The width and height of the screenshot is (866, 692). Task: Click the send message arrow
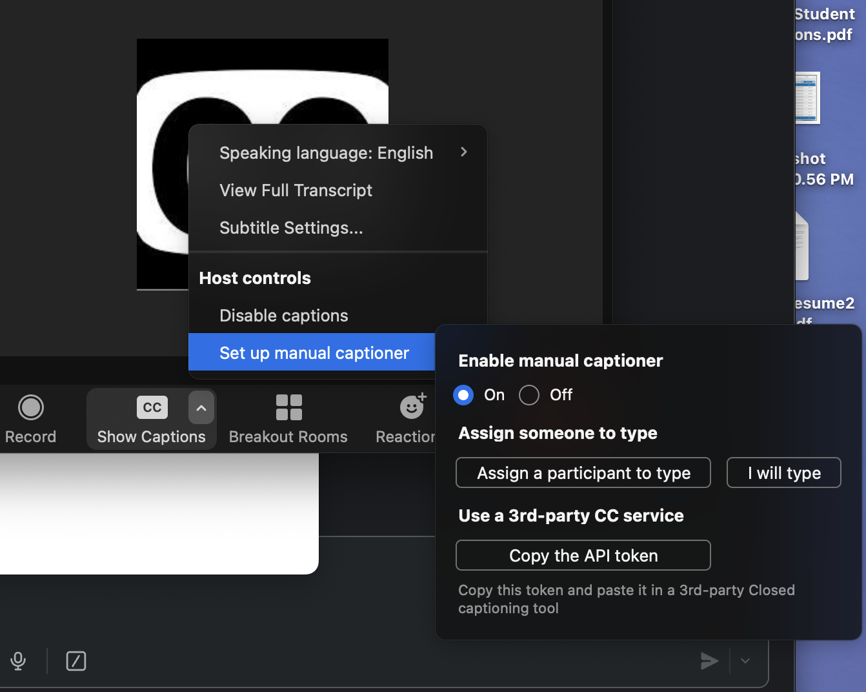(x=710, y=661)
